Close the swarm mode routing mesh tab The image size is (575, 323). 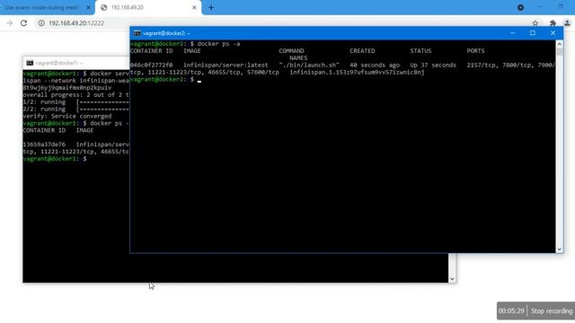88,7
